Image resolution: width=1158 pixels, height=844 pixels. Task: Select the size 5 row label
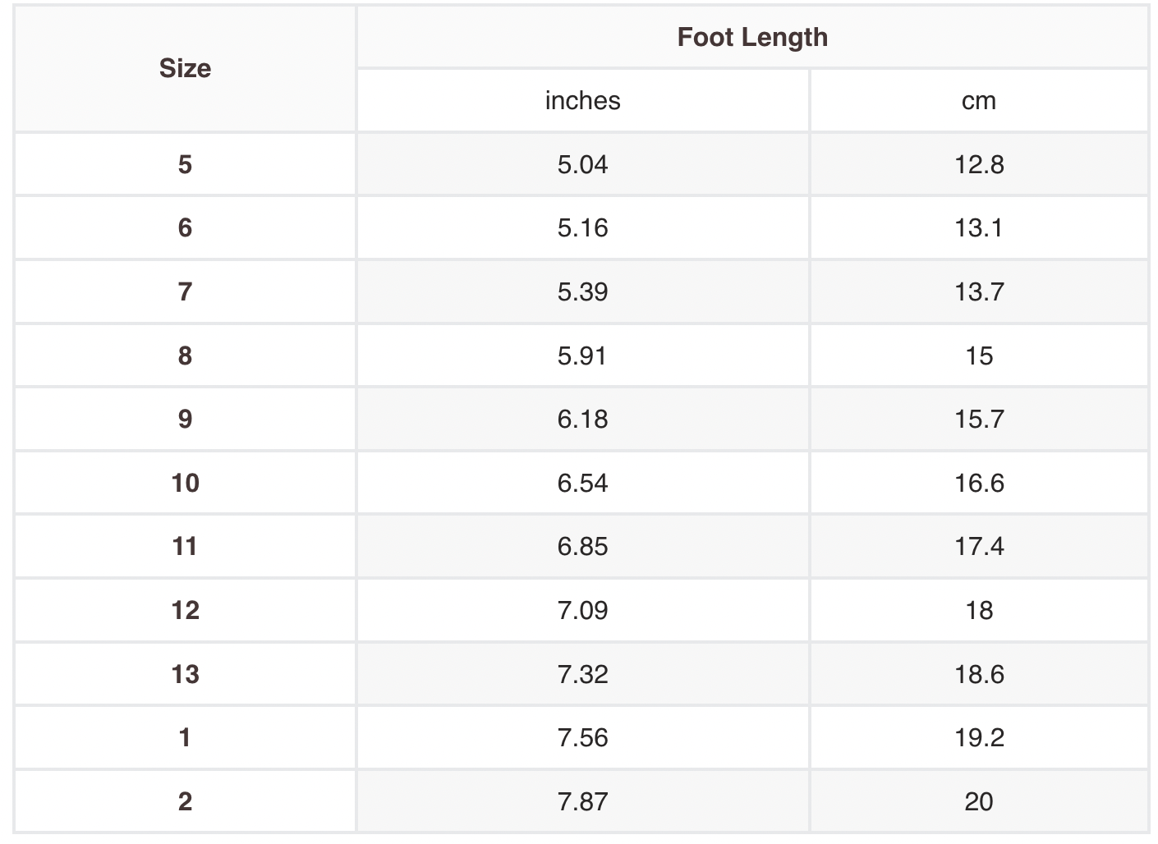(185, 164)
